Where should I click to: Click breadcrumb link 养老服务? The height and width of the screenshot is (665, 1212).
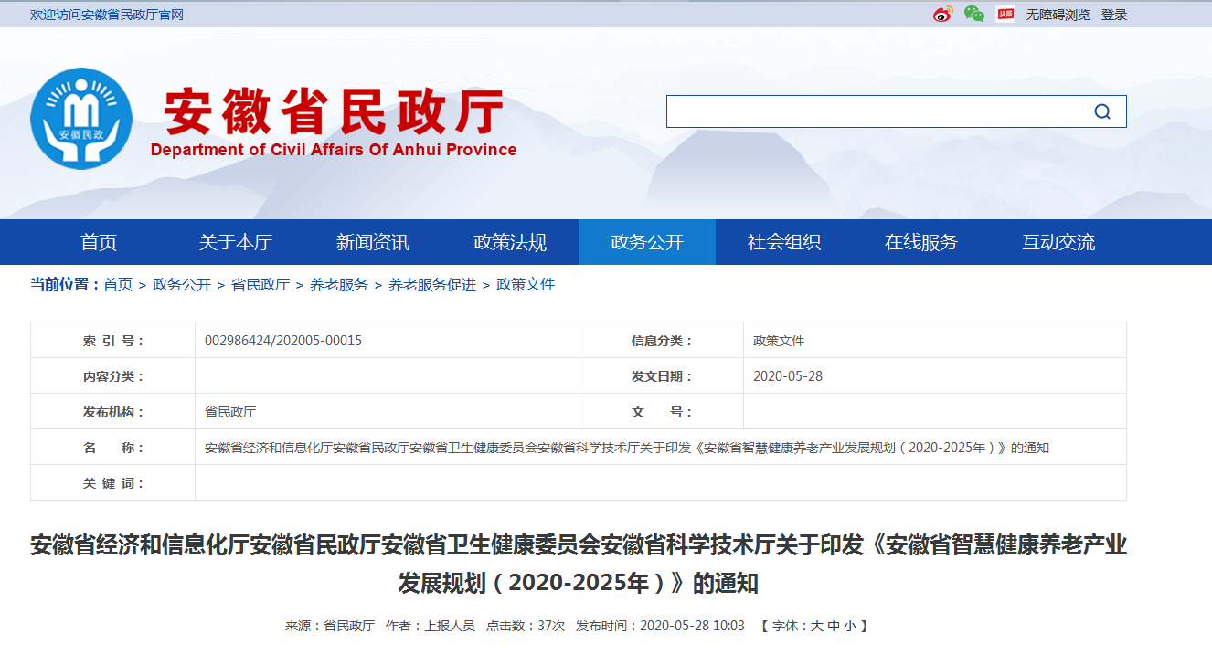pyautogui.click(x=339, y=285)
